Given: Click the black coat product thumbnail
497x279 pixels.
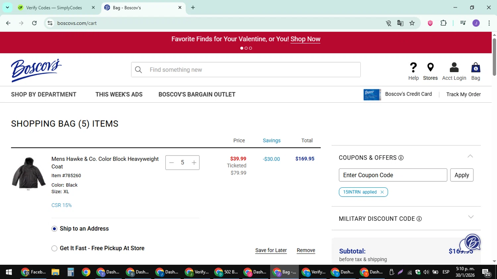Looking at the screenshot, I should (29, 173).
